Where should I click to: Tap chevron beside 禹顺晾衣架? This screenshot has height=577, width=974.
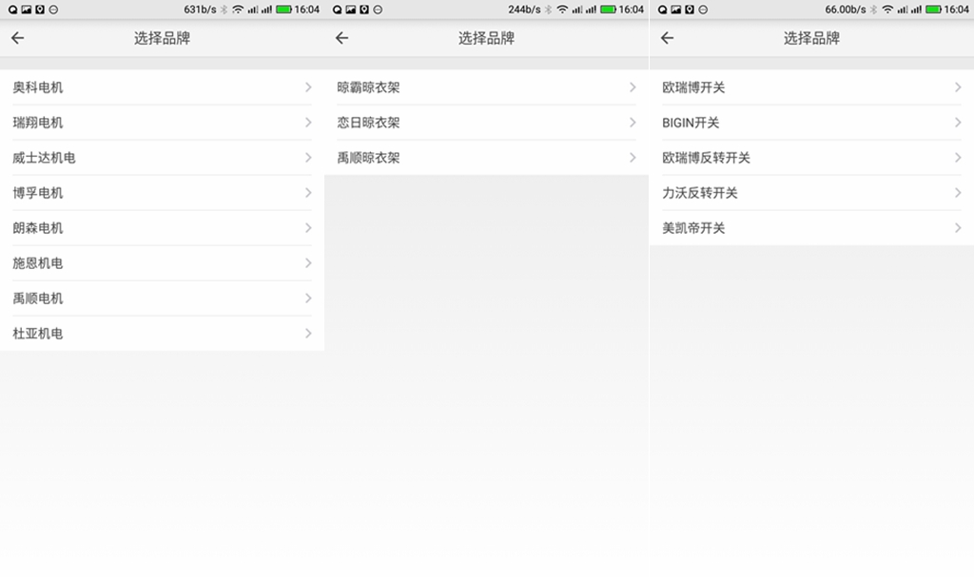[633, 158]
